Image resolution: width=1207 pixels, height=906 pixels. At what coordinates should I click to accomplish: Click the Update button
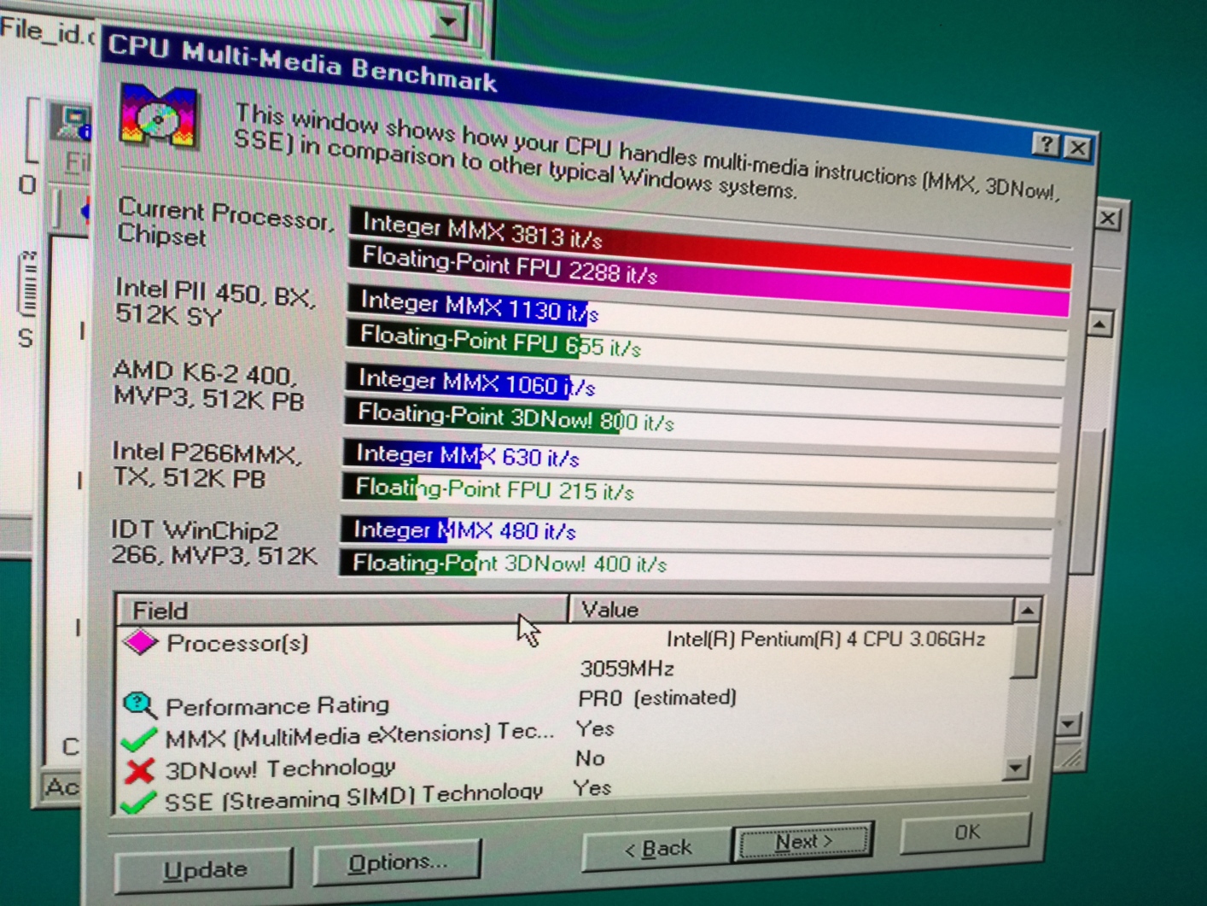pyautogui.click(x=204, y=869)
